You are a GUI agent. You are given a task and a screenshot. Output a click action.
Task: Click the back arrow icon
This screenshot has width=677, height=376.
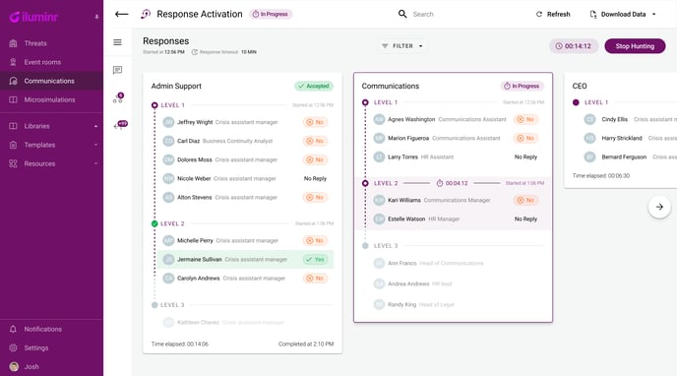121,14
